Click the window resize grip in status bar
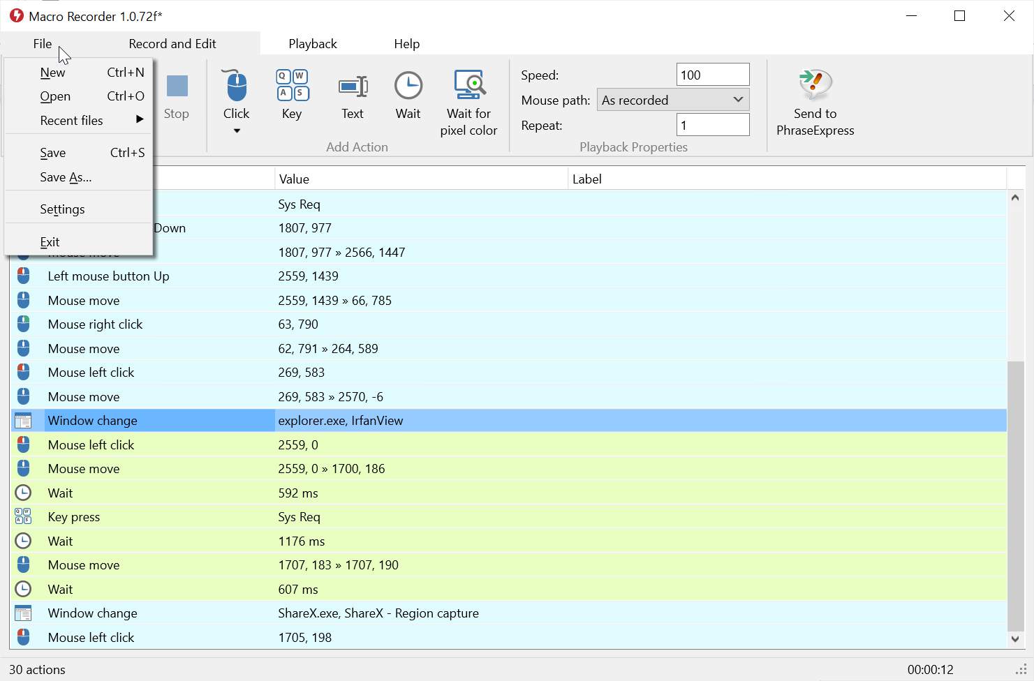This screenshot has height=681, width=1034. tap(1021, 670)
